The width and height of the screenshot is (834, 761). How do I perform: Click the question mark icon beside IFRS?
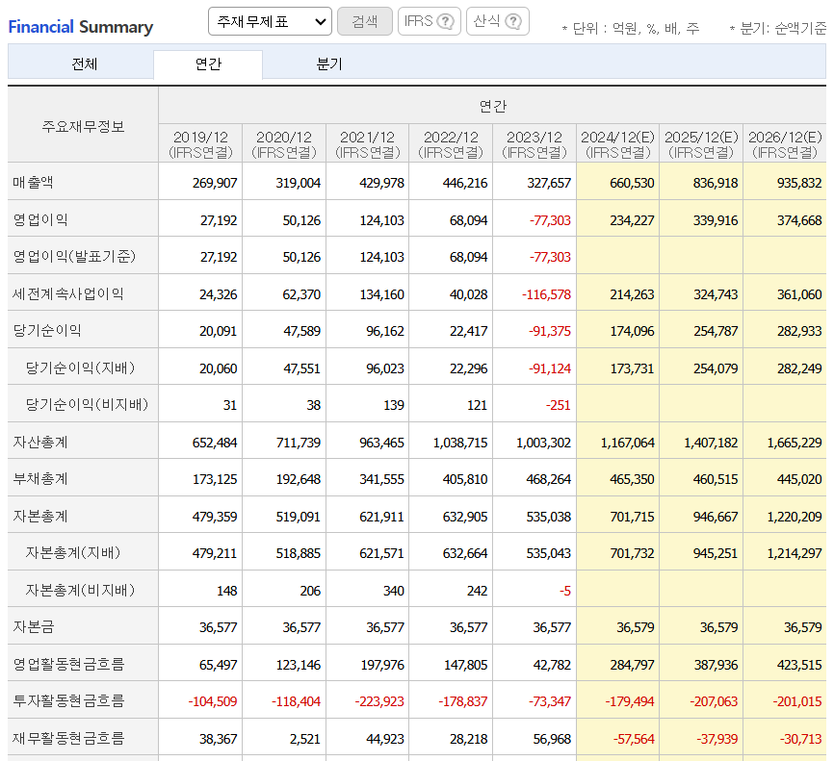[x=445, y=21]
